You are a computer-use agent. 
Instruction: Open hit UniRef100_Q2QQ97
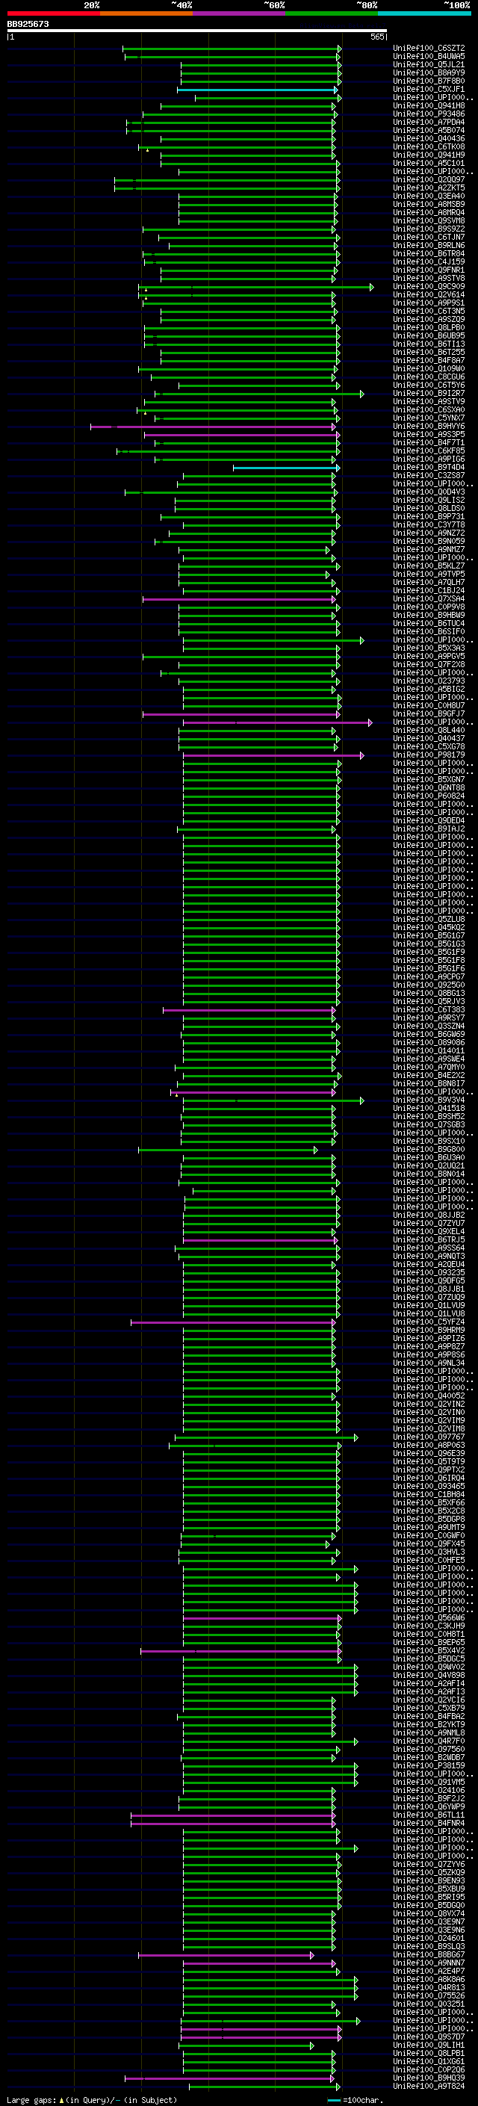pyautogui.click(x=428, y=179)
